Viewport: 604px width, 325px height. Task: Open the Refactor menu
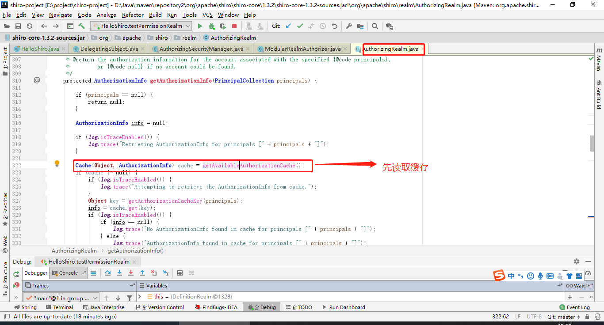coord(133,15)
